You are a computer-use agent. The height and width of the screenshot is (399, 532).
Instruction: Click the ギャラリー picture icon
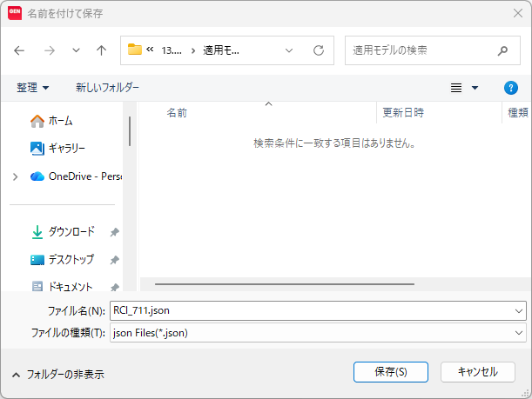[x=37, y=149]
